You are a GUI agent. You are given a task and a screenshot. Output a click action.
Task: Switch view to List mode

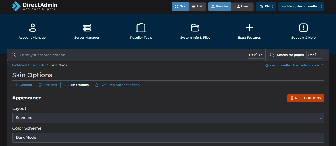point(197,6)
